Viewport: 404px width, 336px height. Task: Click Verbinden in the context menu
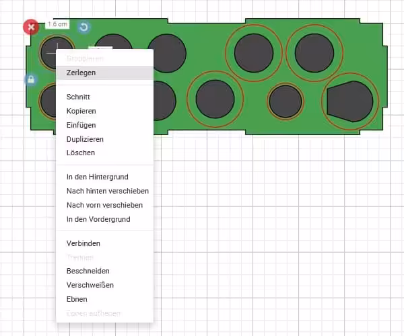(x=83, y=243)
